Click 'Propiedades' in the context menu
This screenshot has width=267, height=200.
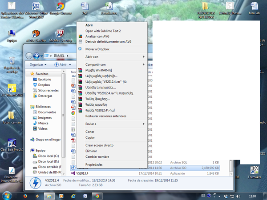click(94, 164)
